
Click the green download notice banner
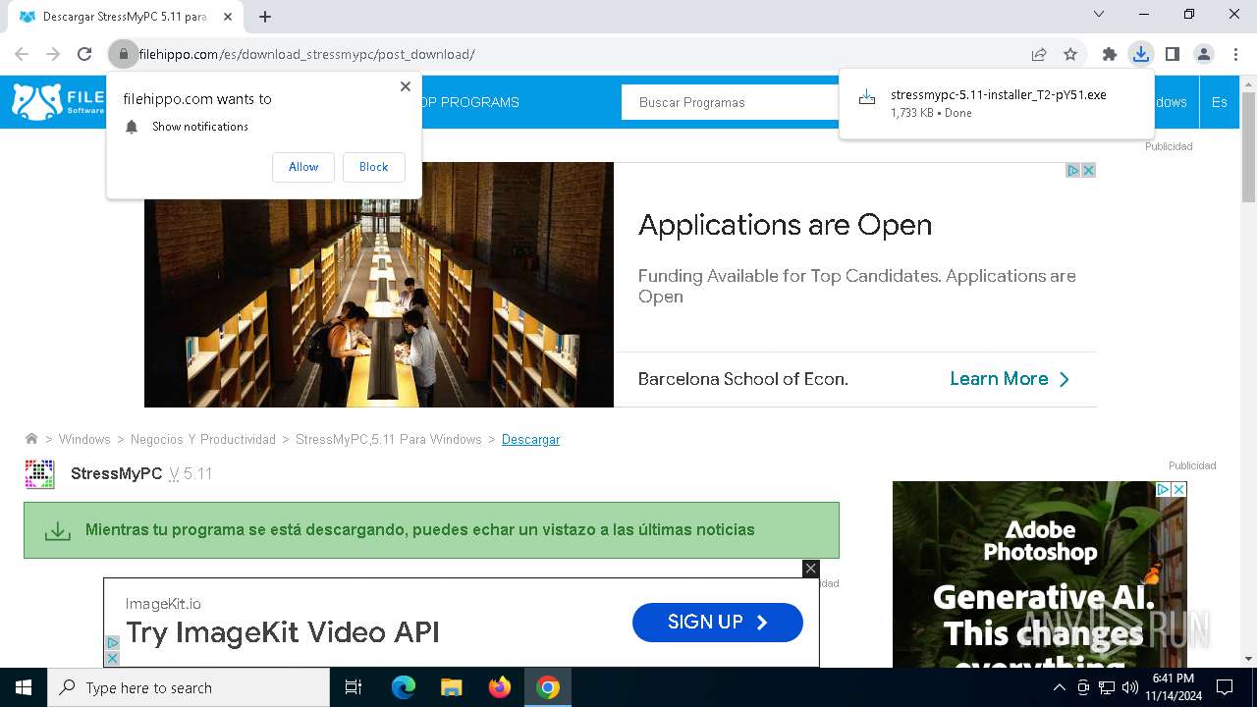click(431, 530)
